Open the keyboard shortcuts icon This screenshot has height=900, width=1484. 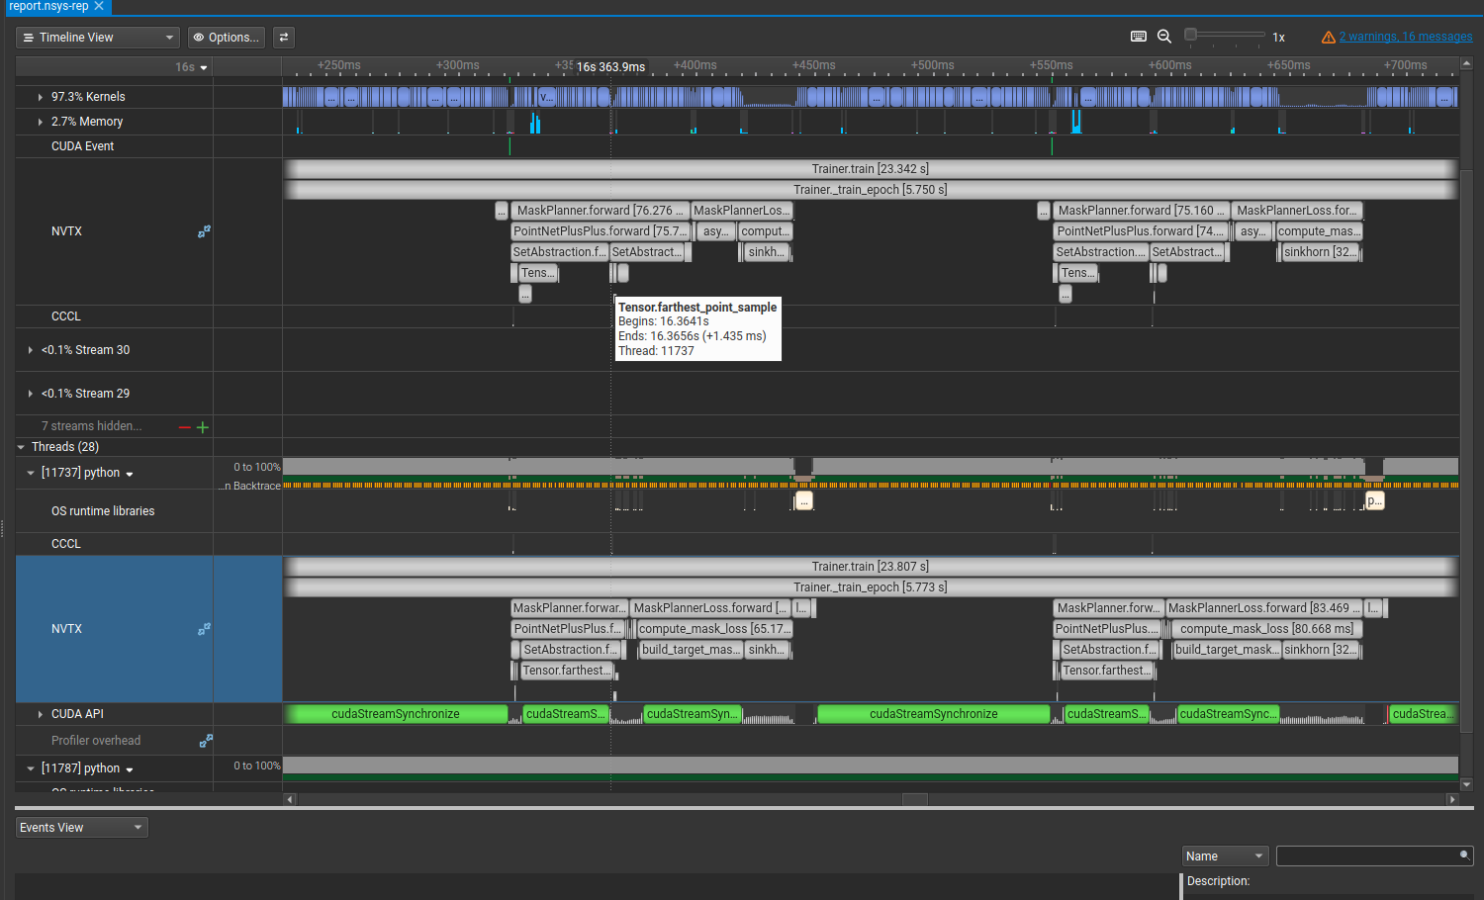click(1139, 37)
